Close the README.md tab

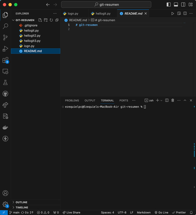pyautogui.click(x=146, y=13)
